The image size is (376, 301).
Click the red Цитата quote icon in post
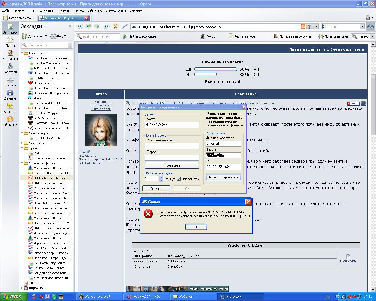point(353,103)
